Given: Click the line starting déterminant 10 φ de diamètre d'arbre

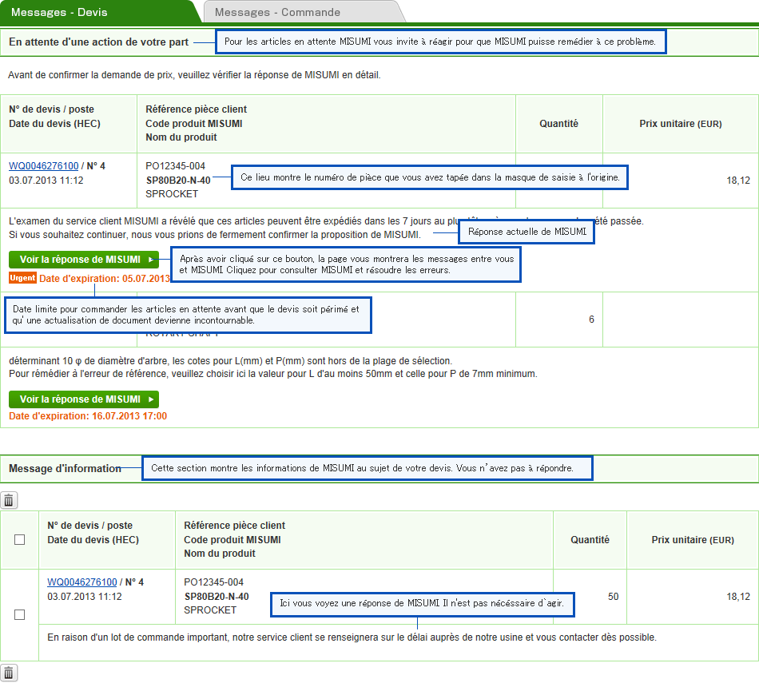Looking at the screenshot, I should click(x=230, y=361).
